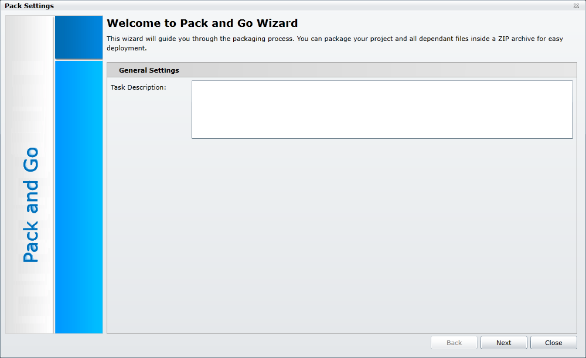Click the empty area below the Task Description box
This screenshot has height=358, width=586.
[341, 234]
